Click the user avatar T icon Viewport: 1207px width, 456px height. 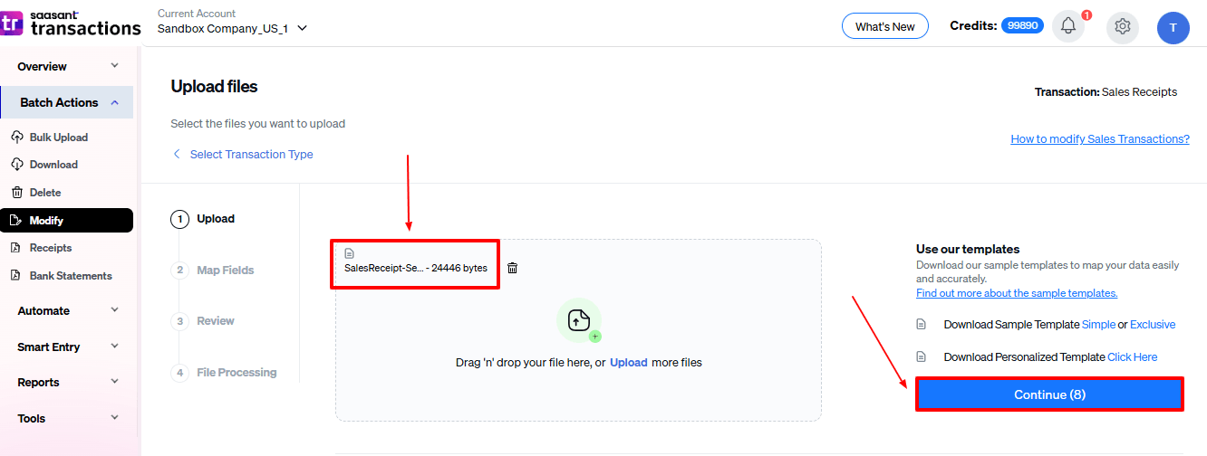1173,27
